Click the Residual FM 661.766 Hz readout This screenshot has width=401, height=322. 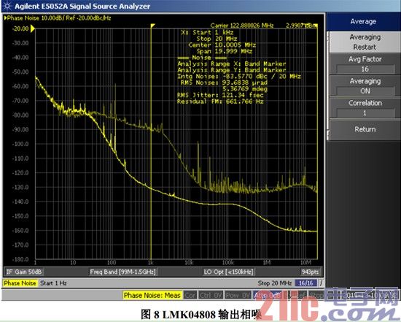tap(220, 101)
